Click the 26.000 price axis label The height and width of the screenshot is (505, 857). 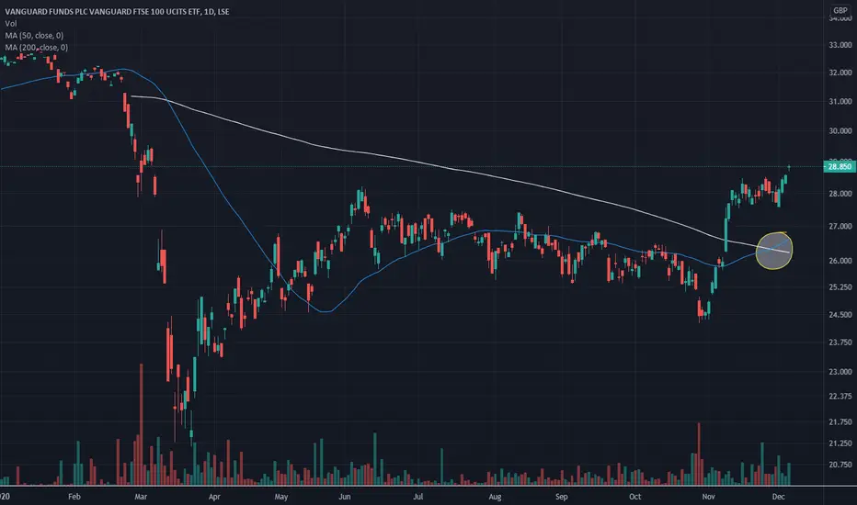(840, 261)
